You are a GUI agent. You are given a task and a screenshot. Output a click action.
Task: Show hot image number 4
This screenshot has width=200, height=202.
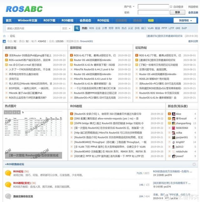click(19, 112)
